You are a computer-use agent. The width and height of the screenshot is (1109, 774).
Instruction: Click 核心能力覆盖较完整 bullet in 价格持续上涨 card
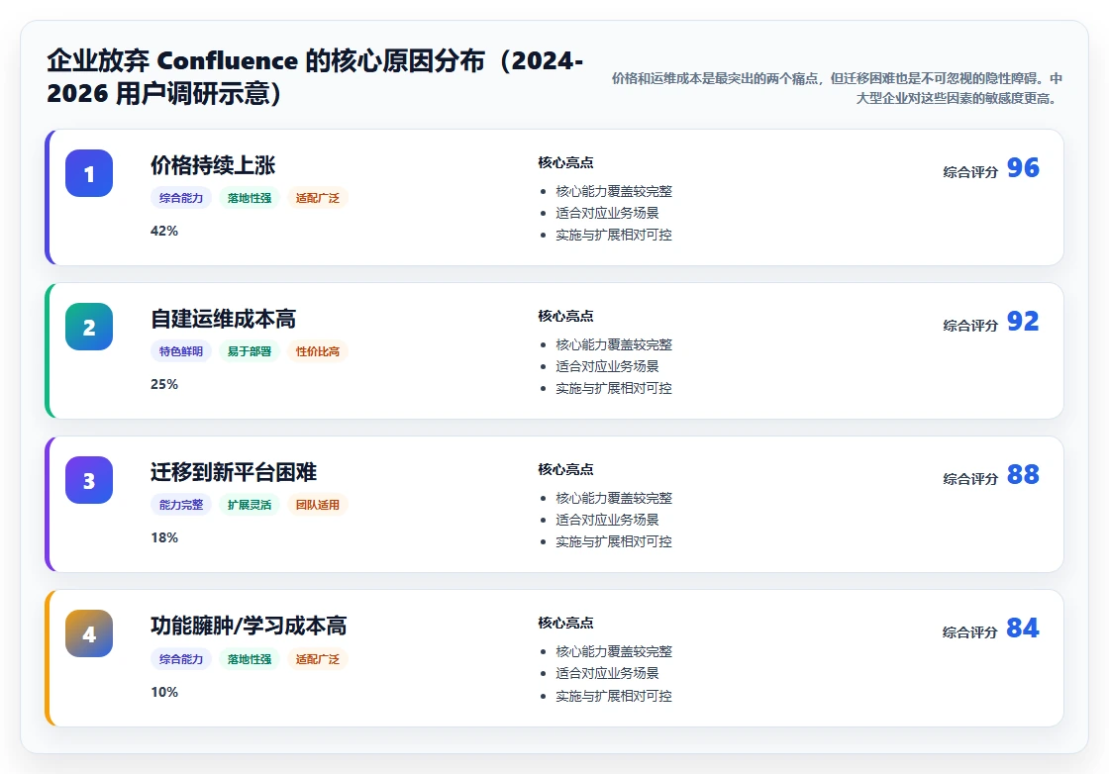613,192
